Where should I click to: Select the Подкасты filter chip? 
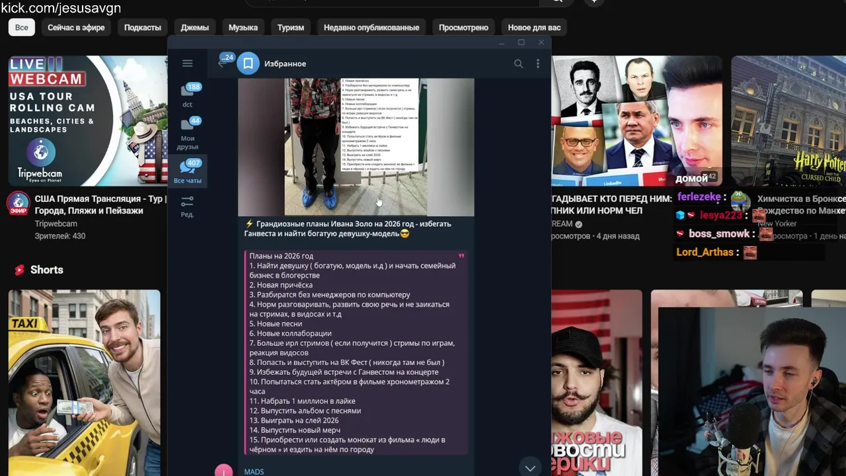pyautogui.click(x=143, y=27)
